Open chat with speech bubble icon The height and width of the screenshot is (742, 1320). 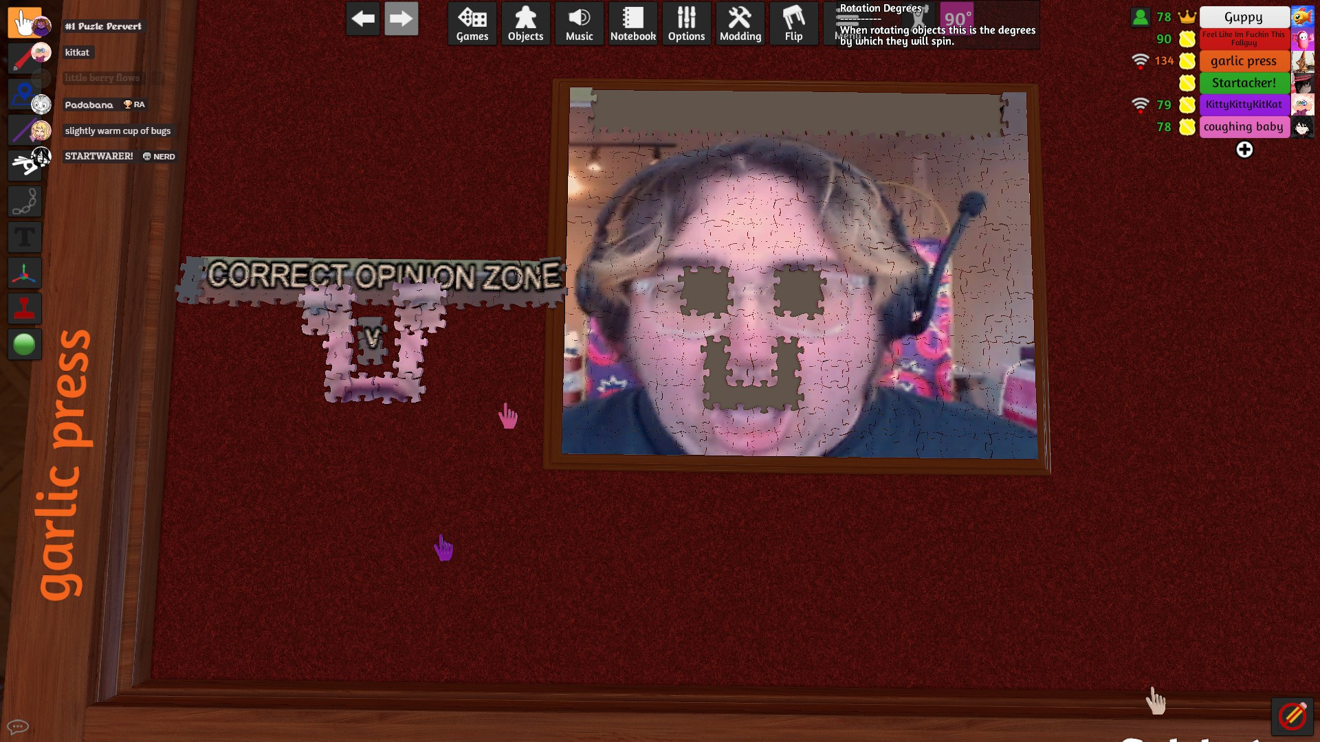click(17, 726)
